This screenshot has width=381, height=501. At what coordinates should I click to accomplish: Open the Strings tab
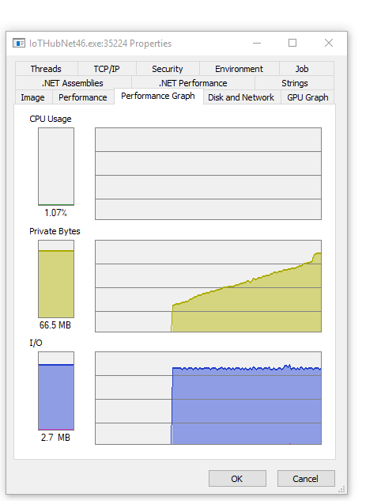(295, 83)
